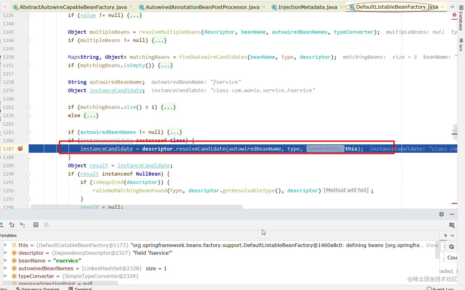Image resolution: width=465 pixels, height=290 pixels.
Task: Click findAutowireCandidates call on line 1250
Action: (x=213, y=57)
